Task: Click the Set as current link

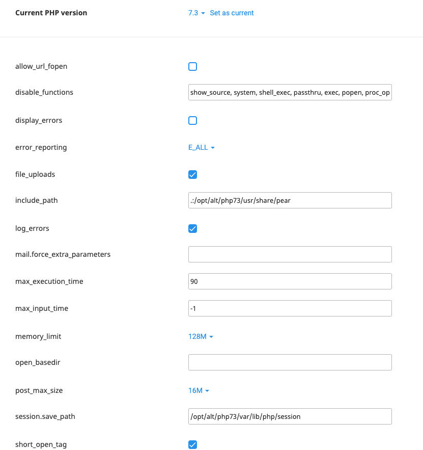Action: pyautogui.click(x=232, y=13)
